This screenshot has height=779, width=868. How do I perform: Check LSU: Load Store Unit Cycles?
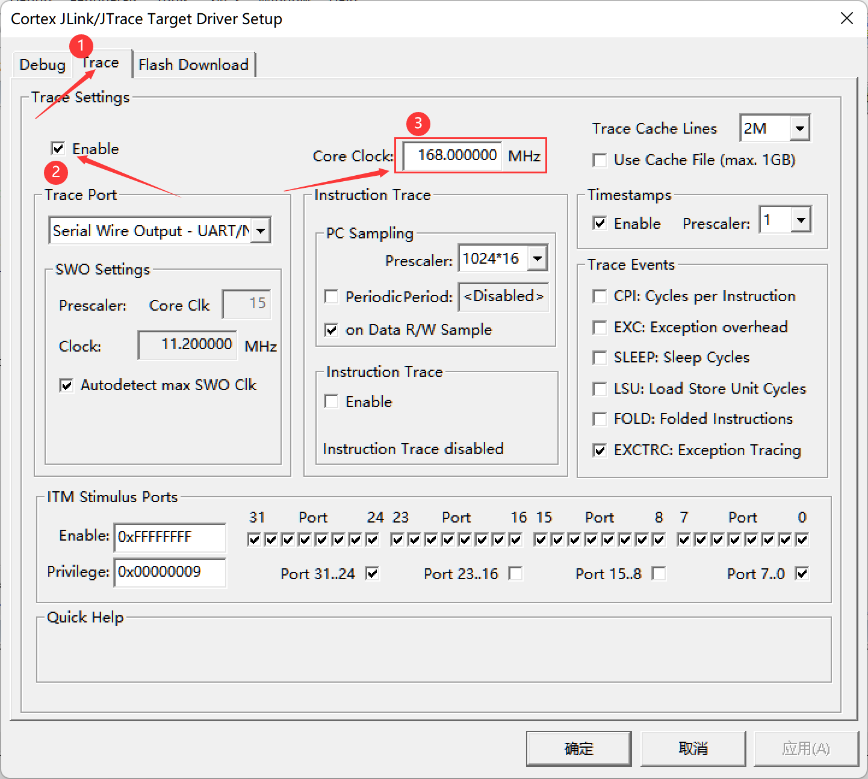[600, 389]
